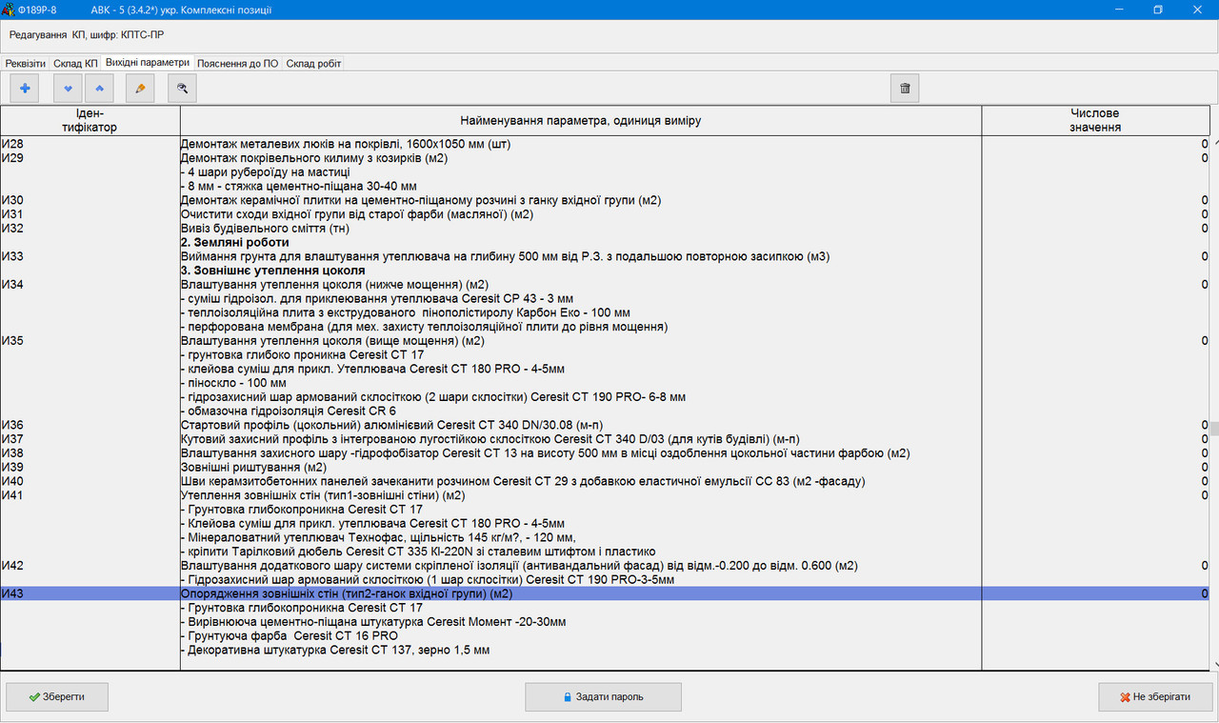Click the Не зберігати button
The height and width of the screenshot is (723, 1219).
point(1154,696)
